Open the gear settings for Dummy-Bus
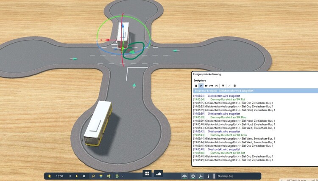Viewport: 318px width, 181px height. coord(193,176)
